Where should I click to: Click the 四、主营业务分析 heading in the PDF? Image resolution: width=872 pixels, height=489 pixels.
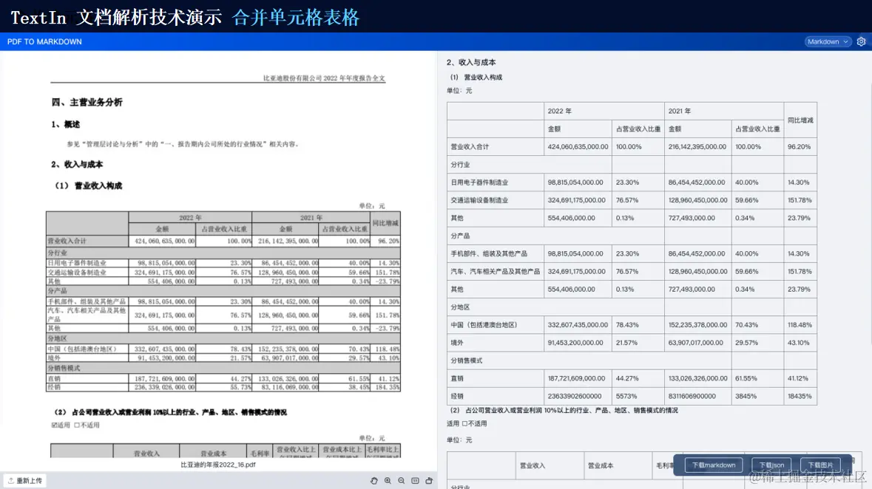point(87,102)
